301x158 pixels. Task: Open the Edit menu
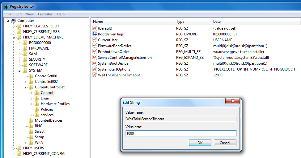[x=19, y=14]
